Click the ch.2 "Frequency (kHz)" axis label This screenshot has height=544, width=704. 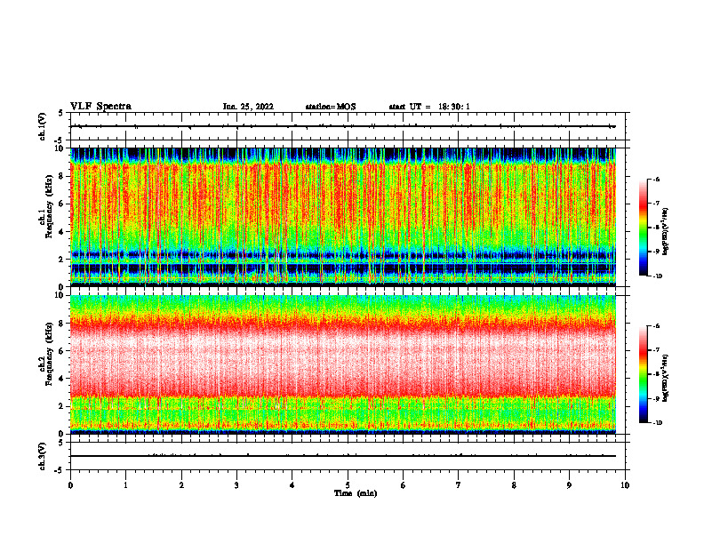[x=51, y=353]
